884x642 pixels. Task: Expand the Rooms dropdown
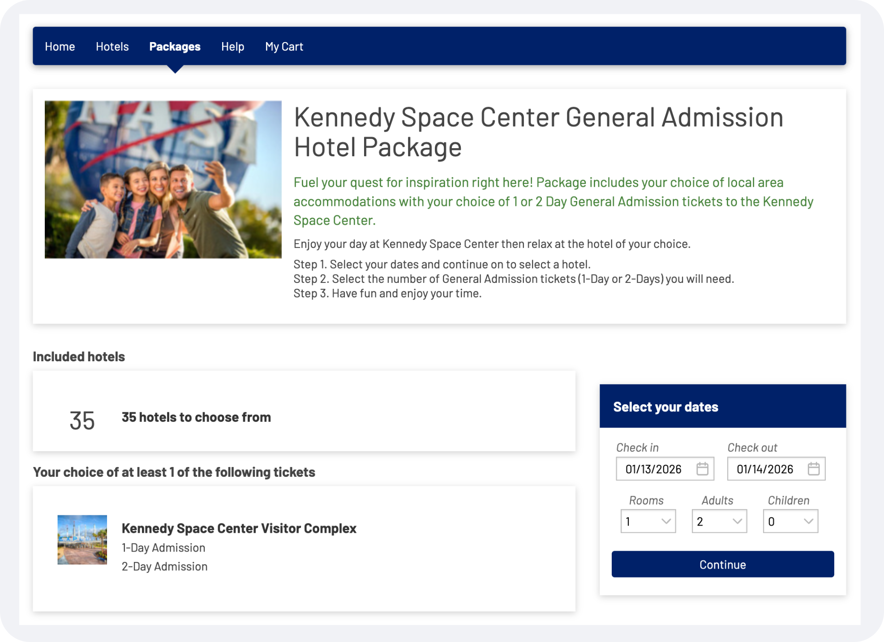(648, 521)
